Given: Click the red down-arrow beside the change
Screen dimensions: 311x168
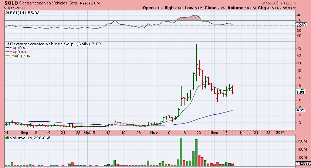Looking at the screenshot, I should (x=294, y=8).
